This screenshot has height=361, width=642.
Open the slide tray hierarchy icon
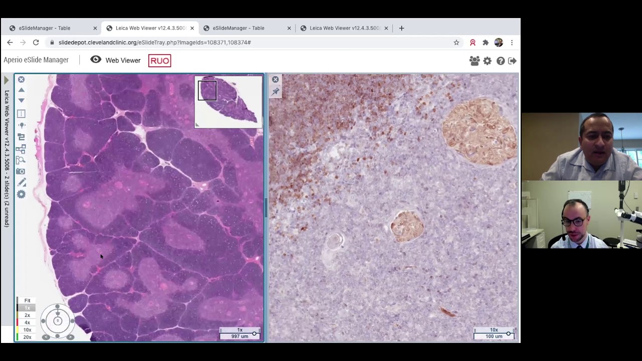pyautogui.click(x=21, y=148)
